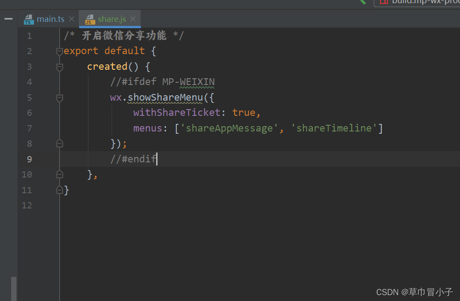Image resolution: width=460 pixels, height=301 pixels.
Task: Click the '//#endif' comment on line 9
Action: 133,159
